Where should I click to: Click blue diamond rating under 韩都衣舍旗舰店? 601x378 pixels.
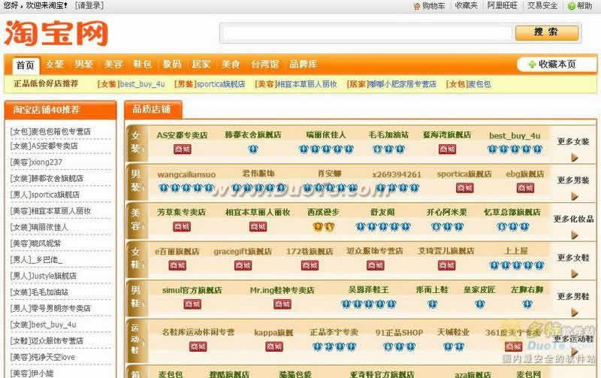(253, 149)
